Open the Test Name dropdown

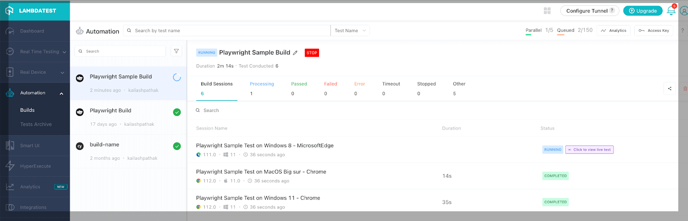pos(350,30)
